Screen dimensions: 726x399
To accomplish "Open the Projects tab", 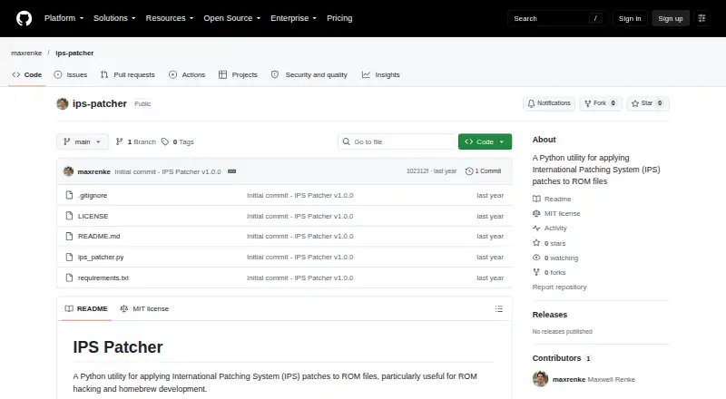I will click(x=238, y=74).
